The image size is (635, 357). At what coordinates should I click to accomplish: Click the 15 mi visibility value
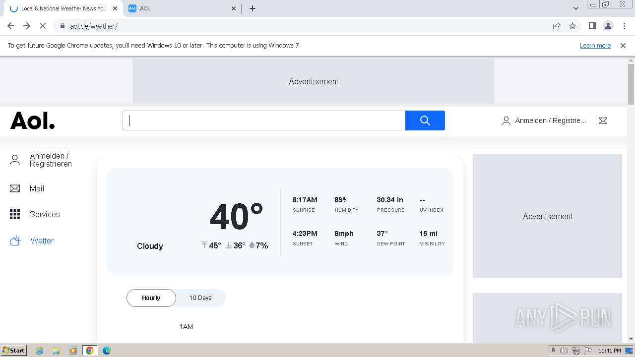click(429, 234)
